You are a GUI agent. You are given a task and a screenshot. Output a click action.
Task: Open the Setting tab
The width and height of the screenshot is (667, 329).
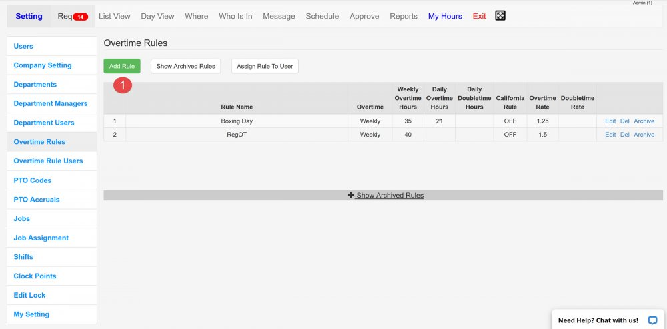29,16
